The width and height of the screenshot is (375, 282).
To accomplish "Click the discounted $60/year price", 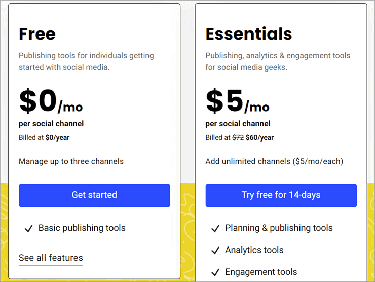I will (260, 137).
